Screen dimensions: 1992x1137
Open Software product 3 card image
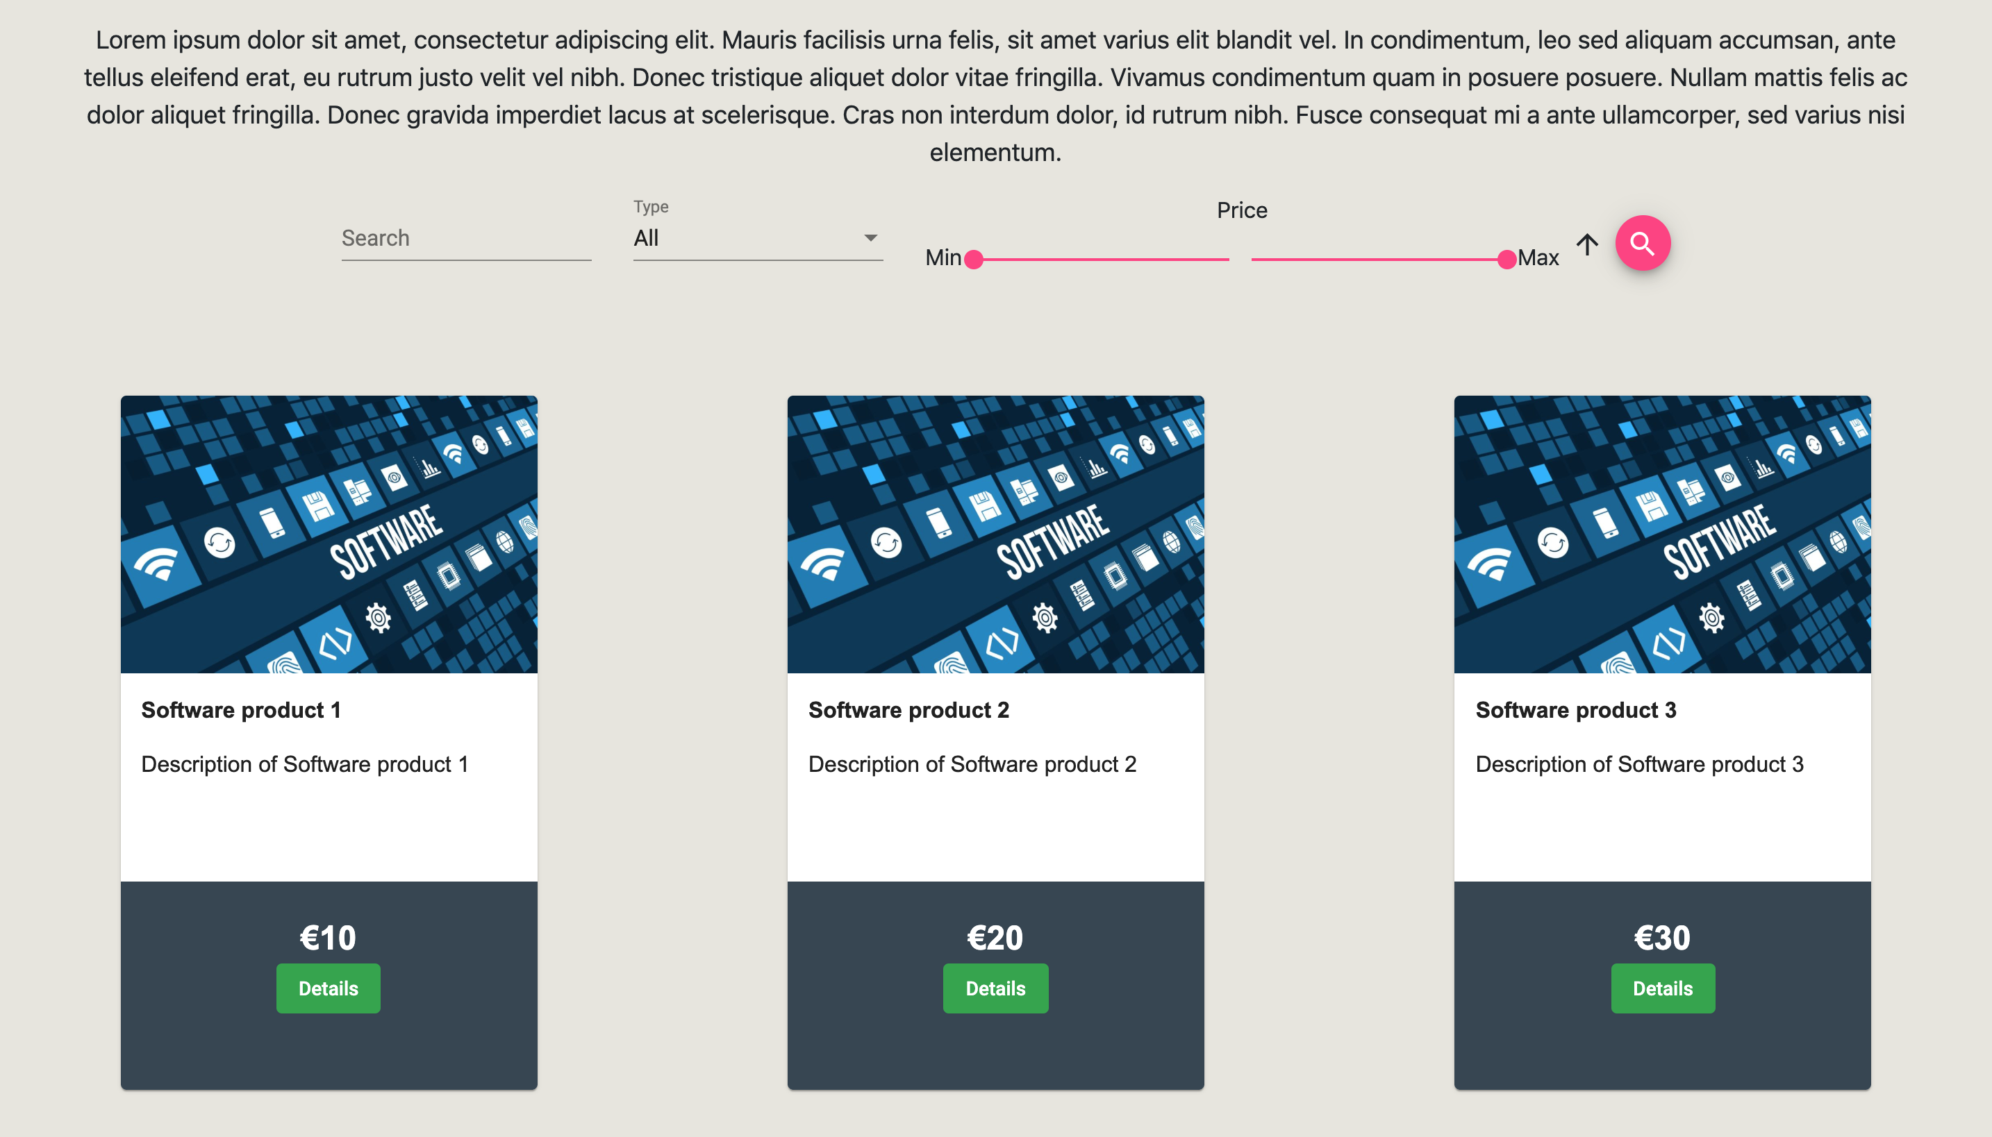1661,535
